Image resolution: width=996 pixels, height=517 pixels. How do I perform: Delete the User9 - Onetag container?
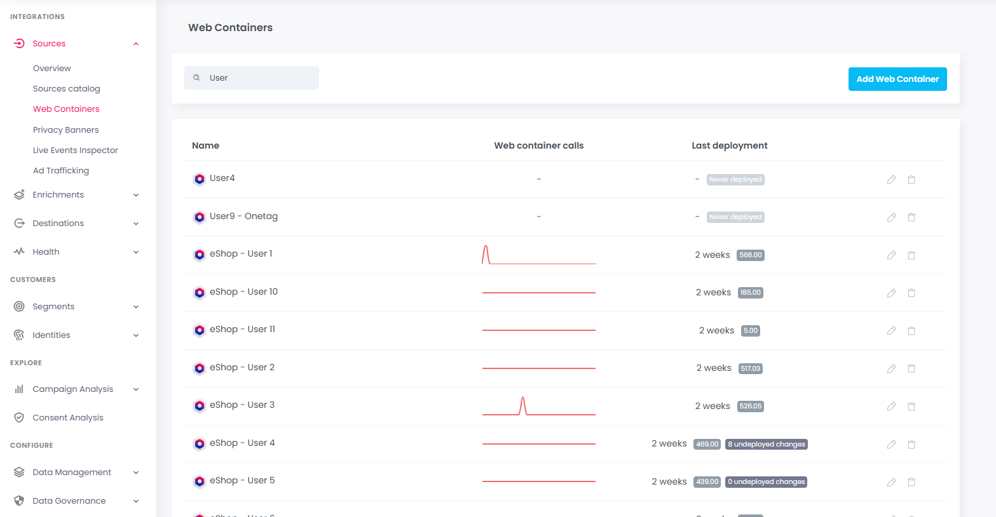pyautogui.click(x=911, y=217)
